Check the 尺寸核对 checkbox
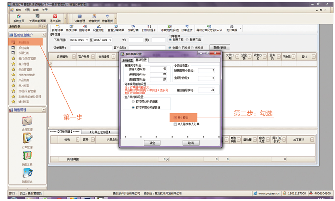Screen dimensions: 335x201 pos(176,118)
